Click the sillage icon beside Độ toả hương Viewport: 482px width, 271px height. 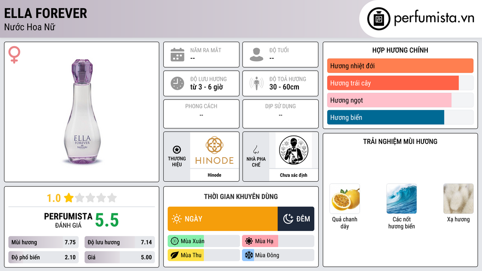pos(257,83)
